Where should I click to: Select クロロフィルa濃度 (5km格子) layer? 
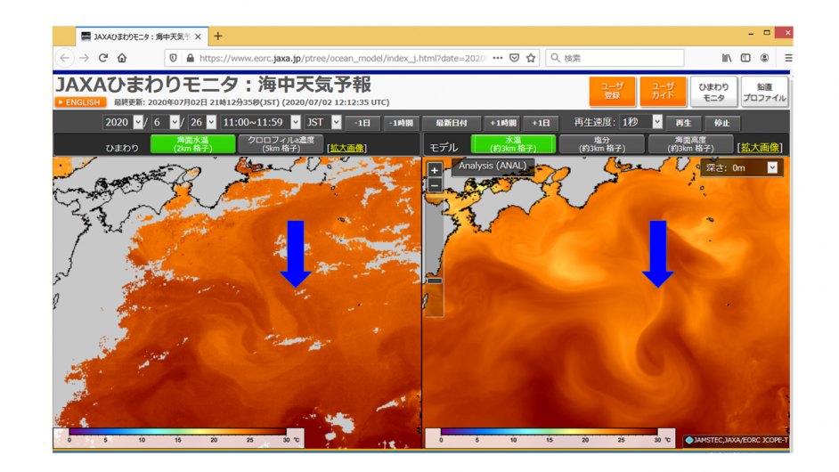coord(281,144)
